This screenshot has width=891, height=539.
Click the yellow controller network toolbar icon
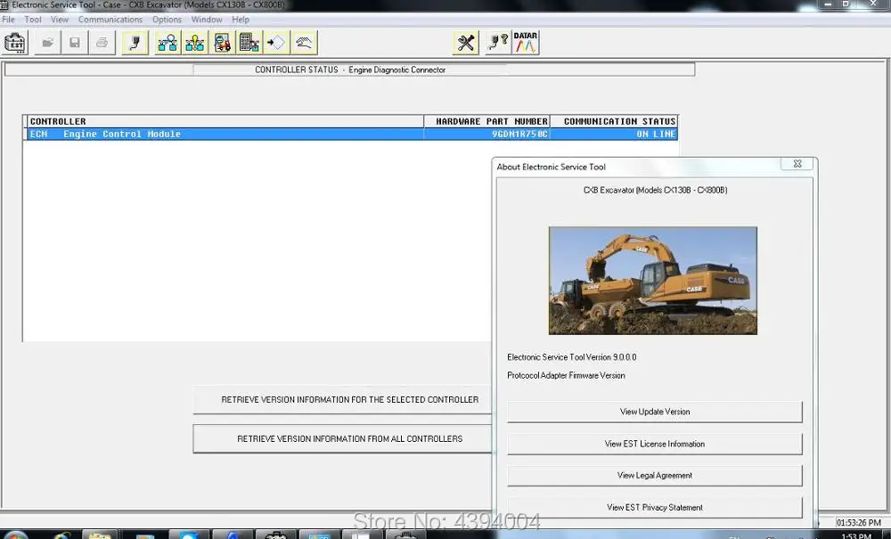195,43
